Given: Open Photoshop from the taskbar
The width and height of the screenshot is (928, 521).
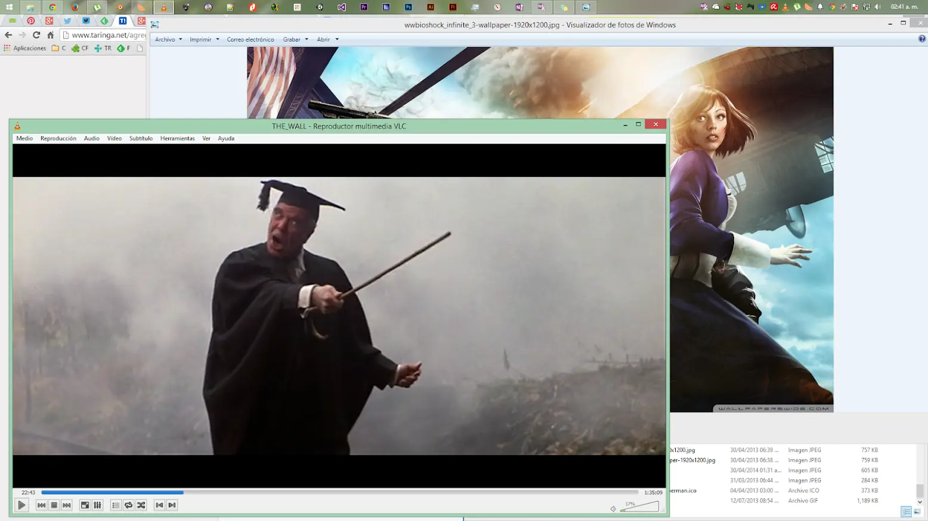Looking at the screenshot, I should click(409, 7).
